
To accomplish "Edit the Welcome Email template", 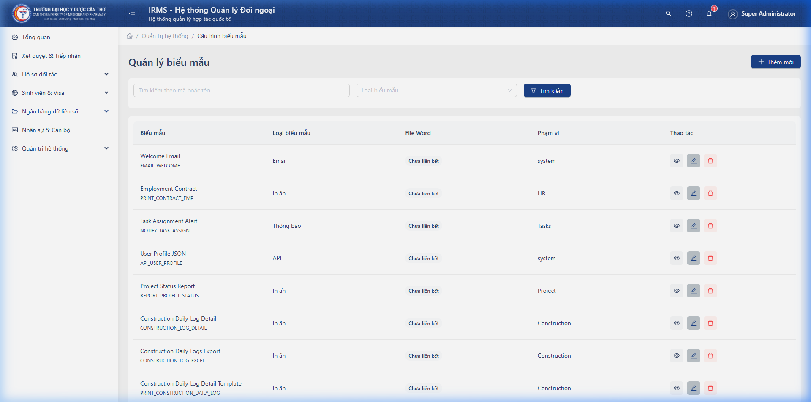I will (693, 161).
